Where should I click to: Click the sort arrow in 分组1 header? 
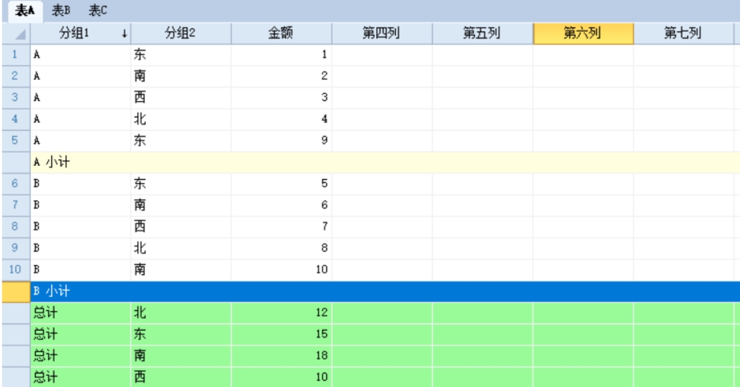point(124,33)
